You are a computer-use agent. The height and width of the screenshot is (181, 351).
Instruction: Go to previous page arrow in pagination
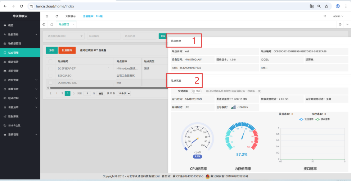pyautogui.click(x=51, y=94)
